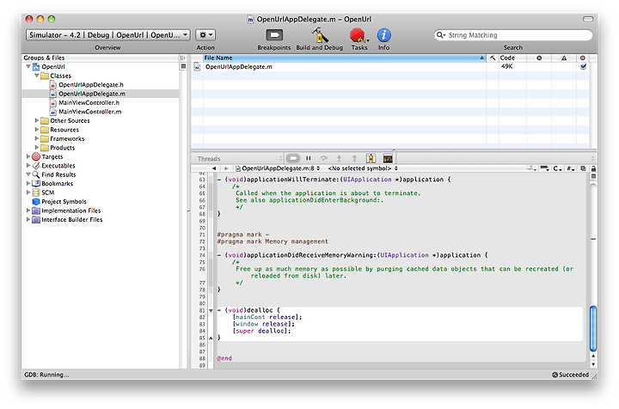Click the warnings column header icon
Viewport: 619px width, 409px height.
click(x=564, y=58)
